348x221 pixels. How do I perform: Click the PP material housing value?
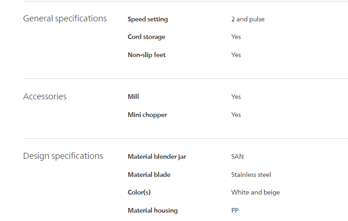click(235, 210)
